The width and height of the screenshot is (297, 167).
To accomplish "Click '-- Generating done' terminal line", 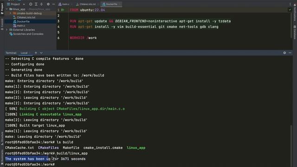I will [24, 70].
